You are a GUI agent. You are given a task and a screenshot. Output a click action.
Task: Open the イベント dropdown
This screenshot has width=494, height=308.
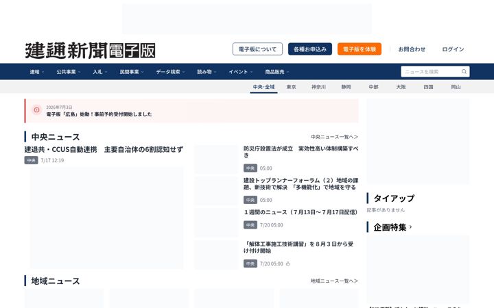click(241, 72)
